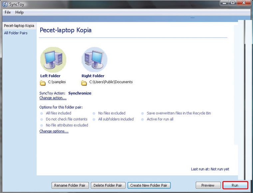Click the SyncToy app icon in title bar
Viewport: 253px width, 193px height.
point(5,4)
